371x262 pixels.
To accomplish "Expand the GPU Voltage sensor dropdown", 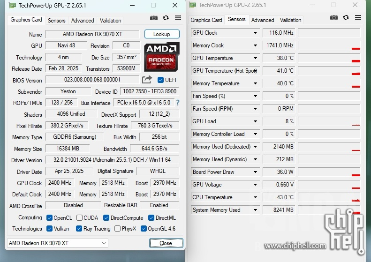I will tap(255, 185).
